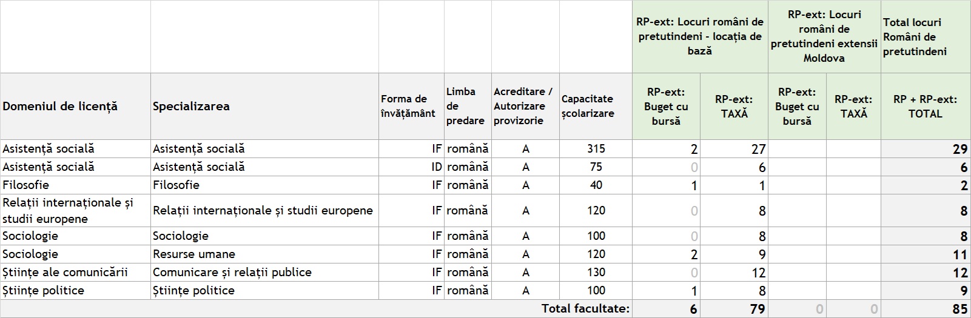Select the Comunicare și relații publice cell
The image size is (971, 318).
click(x=264, y=272)
